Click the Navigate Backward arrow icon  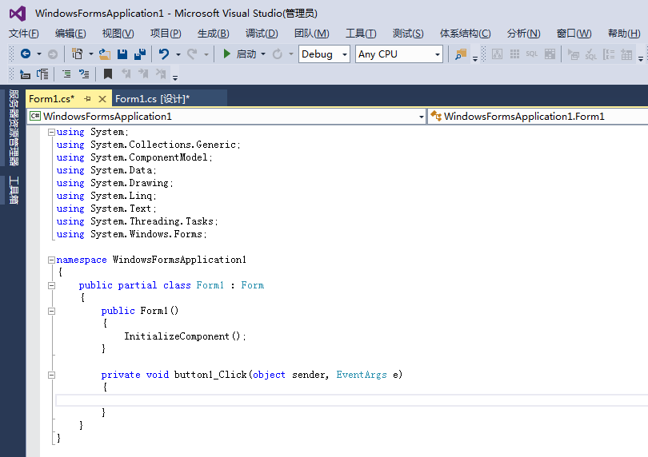click(x=26, y=54)
